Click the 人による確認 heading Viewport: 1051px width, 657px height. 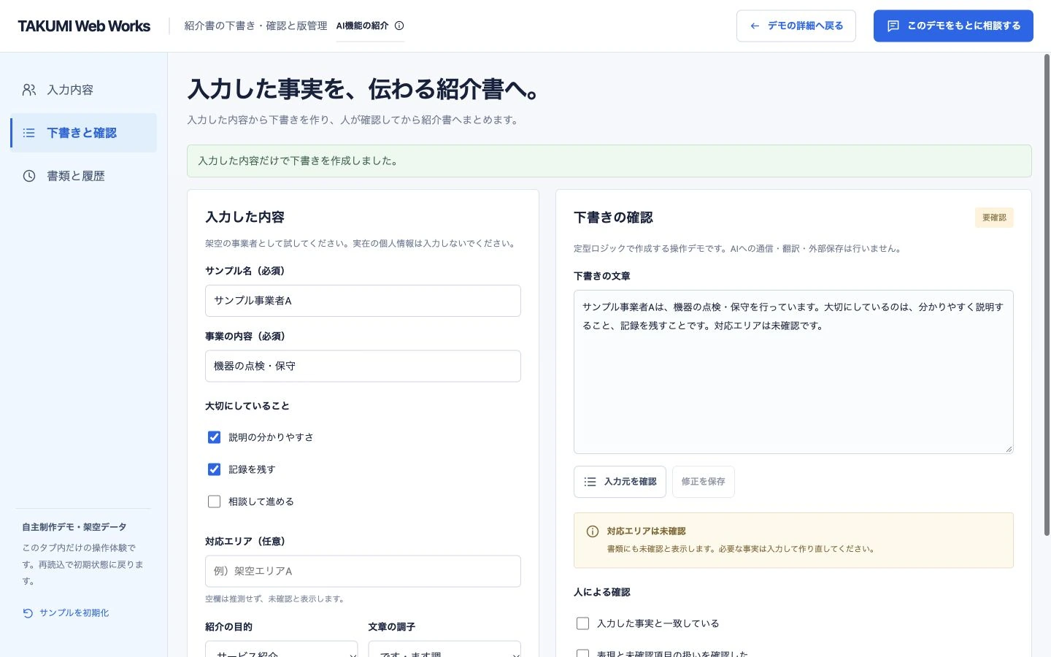pyautogui.click(x=602, y=592)
